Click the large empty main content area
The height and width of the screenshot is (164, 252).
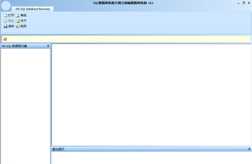point(151,95)
